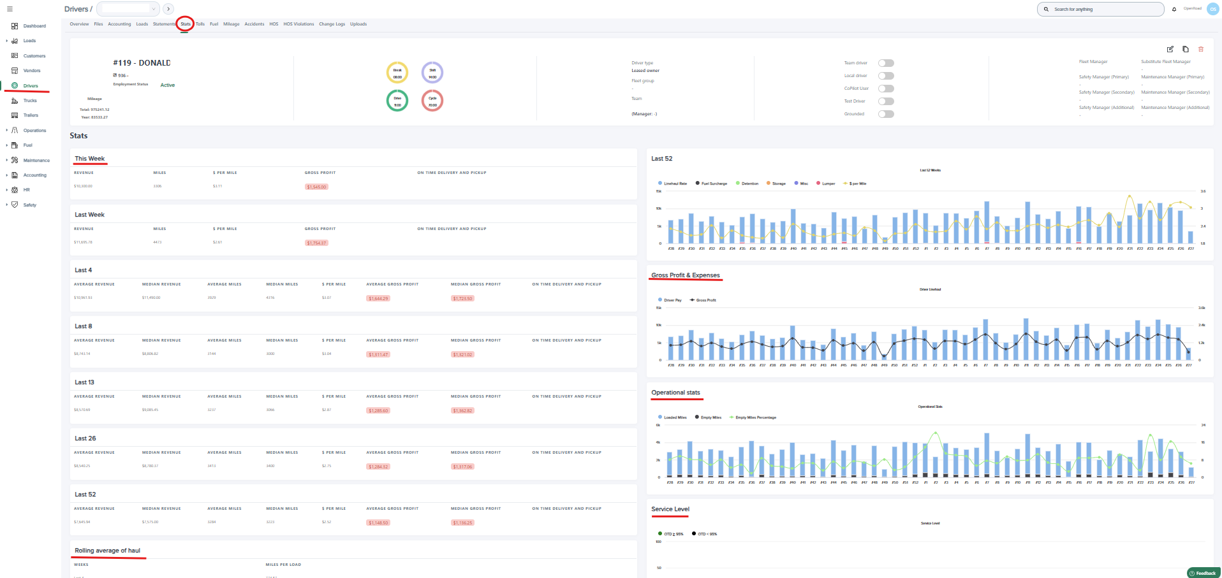Hide Linehaul Rate series in chart legend
1222x578 pixels.
pos(673,184)
